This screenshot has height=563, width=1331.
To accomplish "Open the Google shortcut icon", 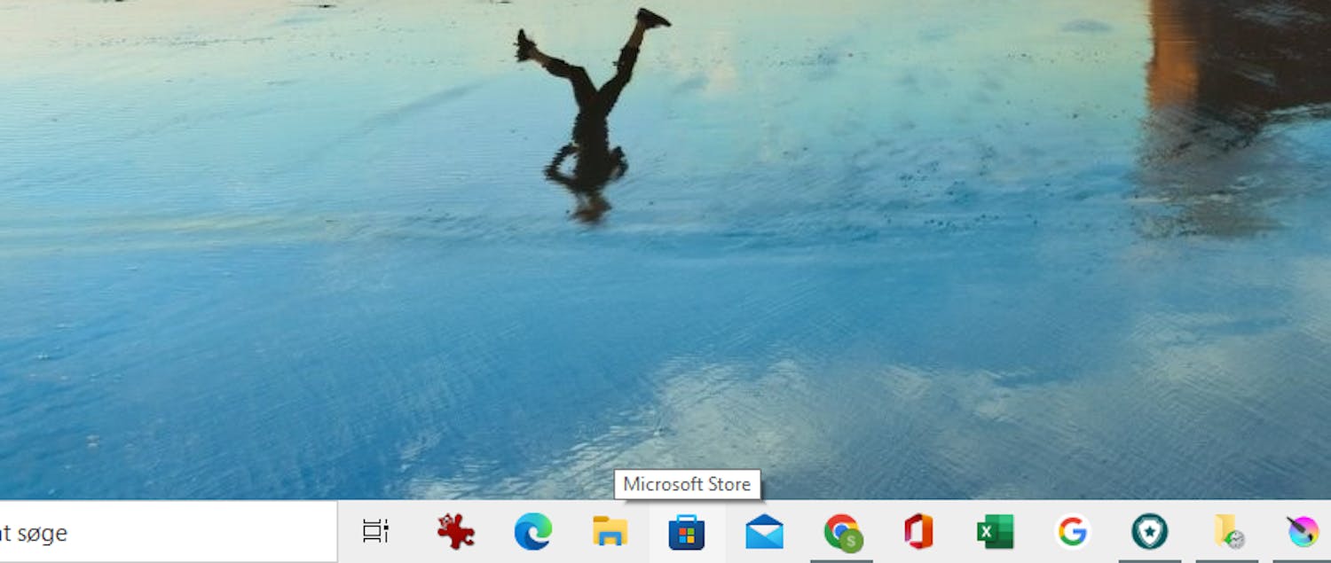I will click(1072, 532).
